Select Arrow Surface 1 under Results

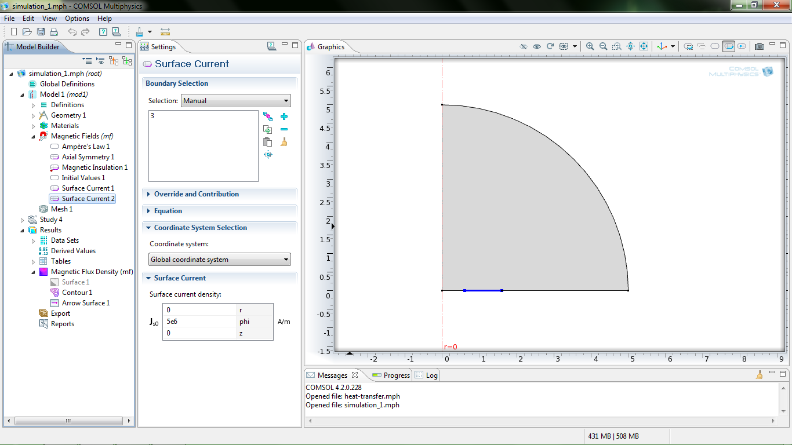coord(85,303)
